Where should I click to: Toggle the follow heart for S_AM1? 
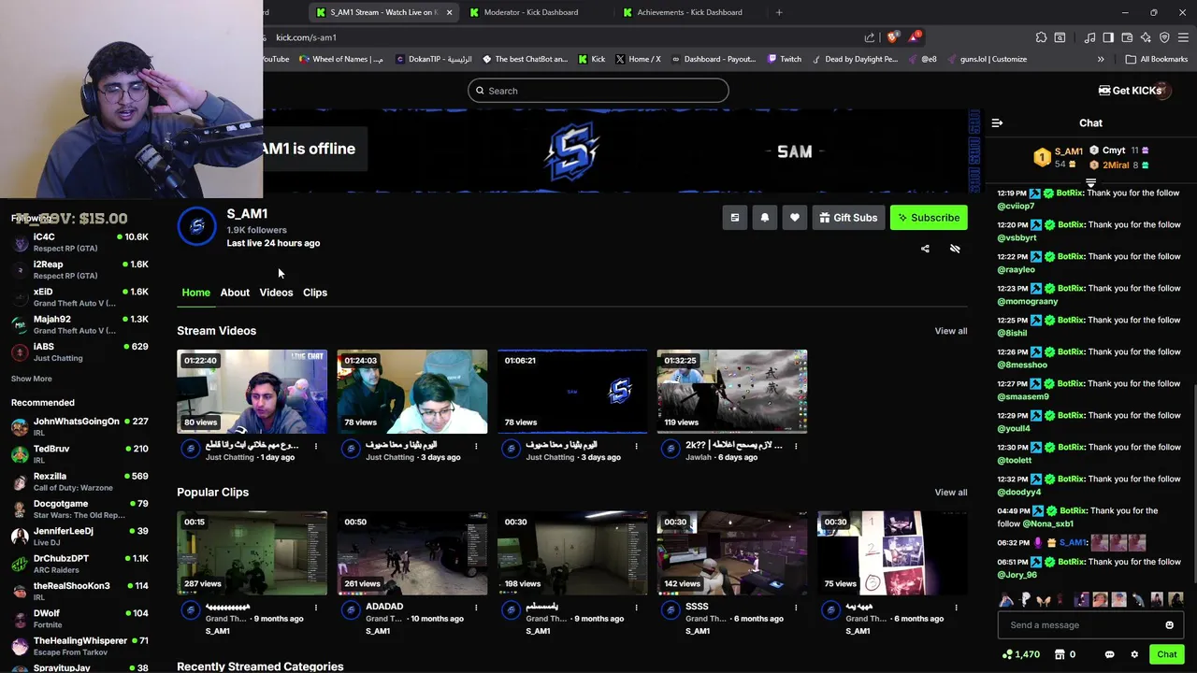[794, 218]
